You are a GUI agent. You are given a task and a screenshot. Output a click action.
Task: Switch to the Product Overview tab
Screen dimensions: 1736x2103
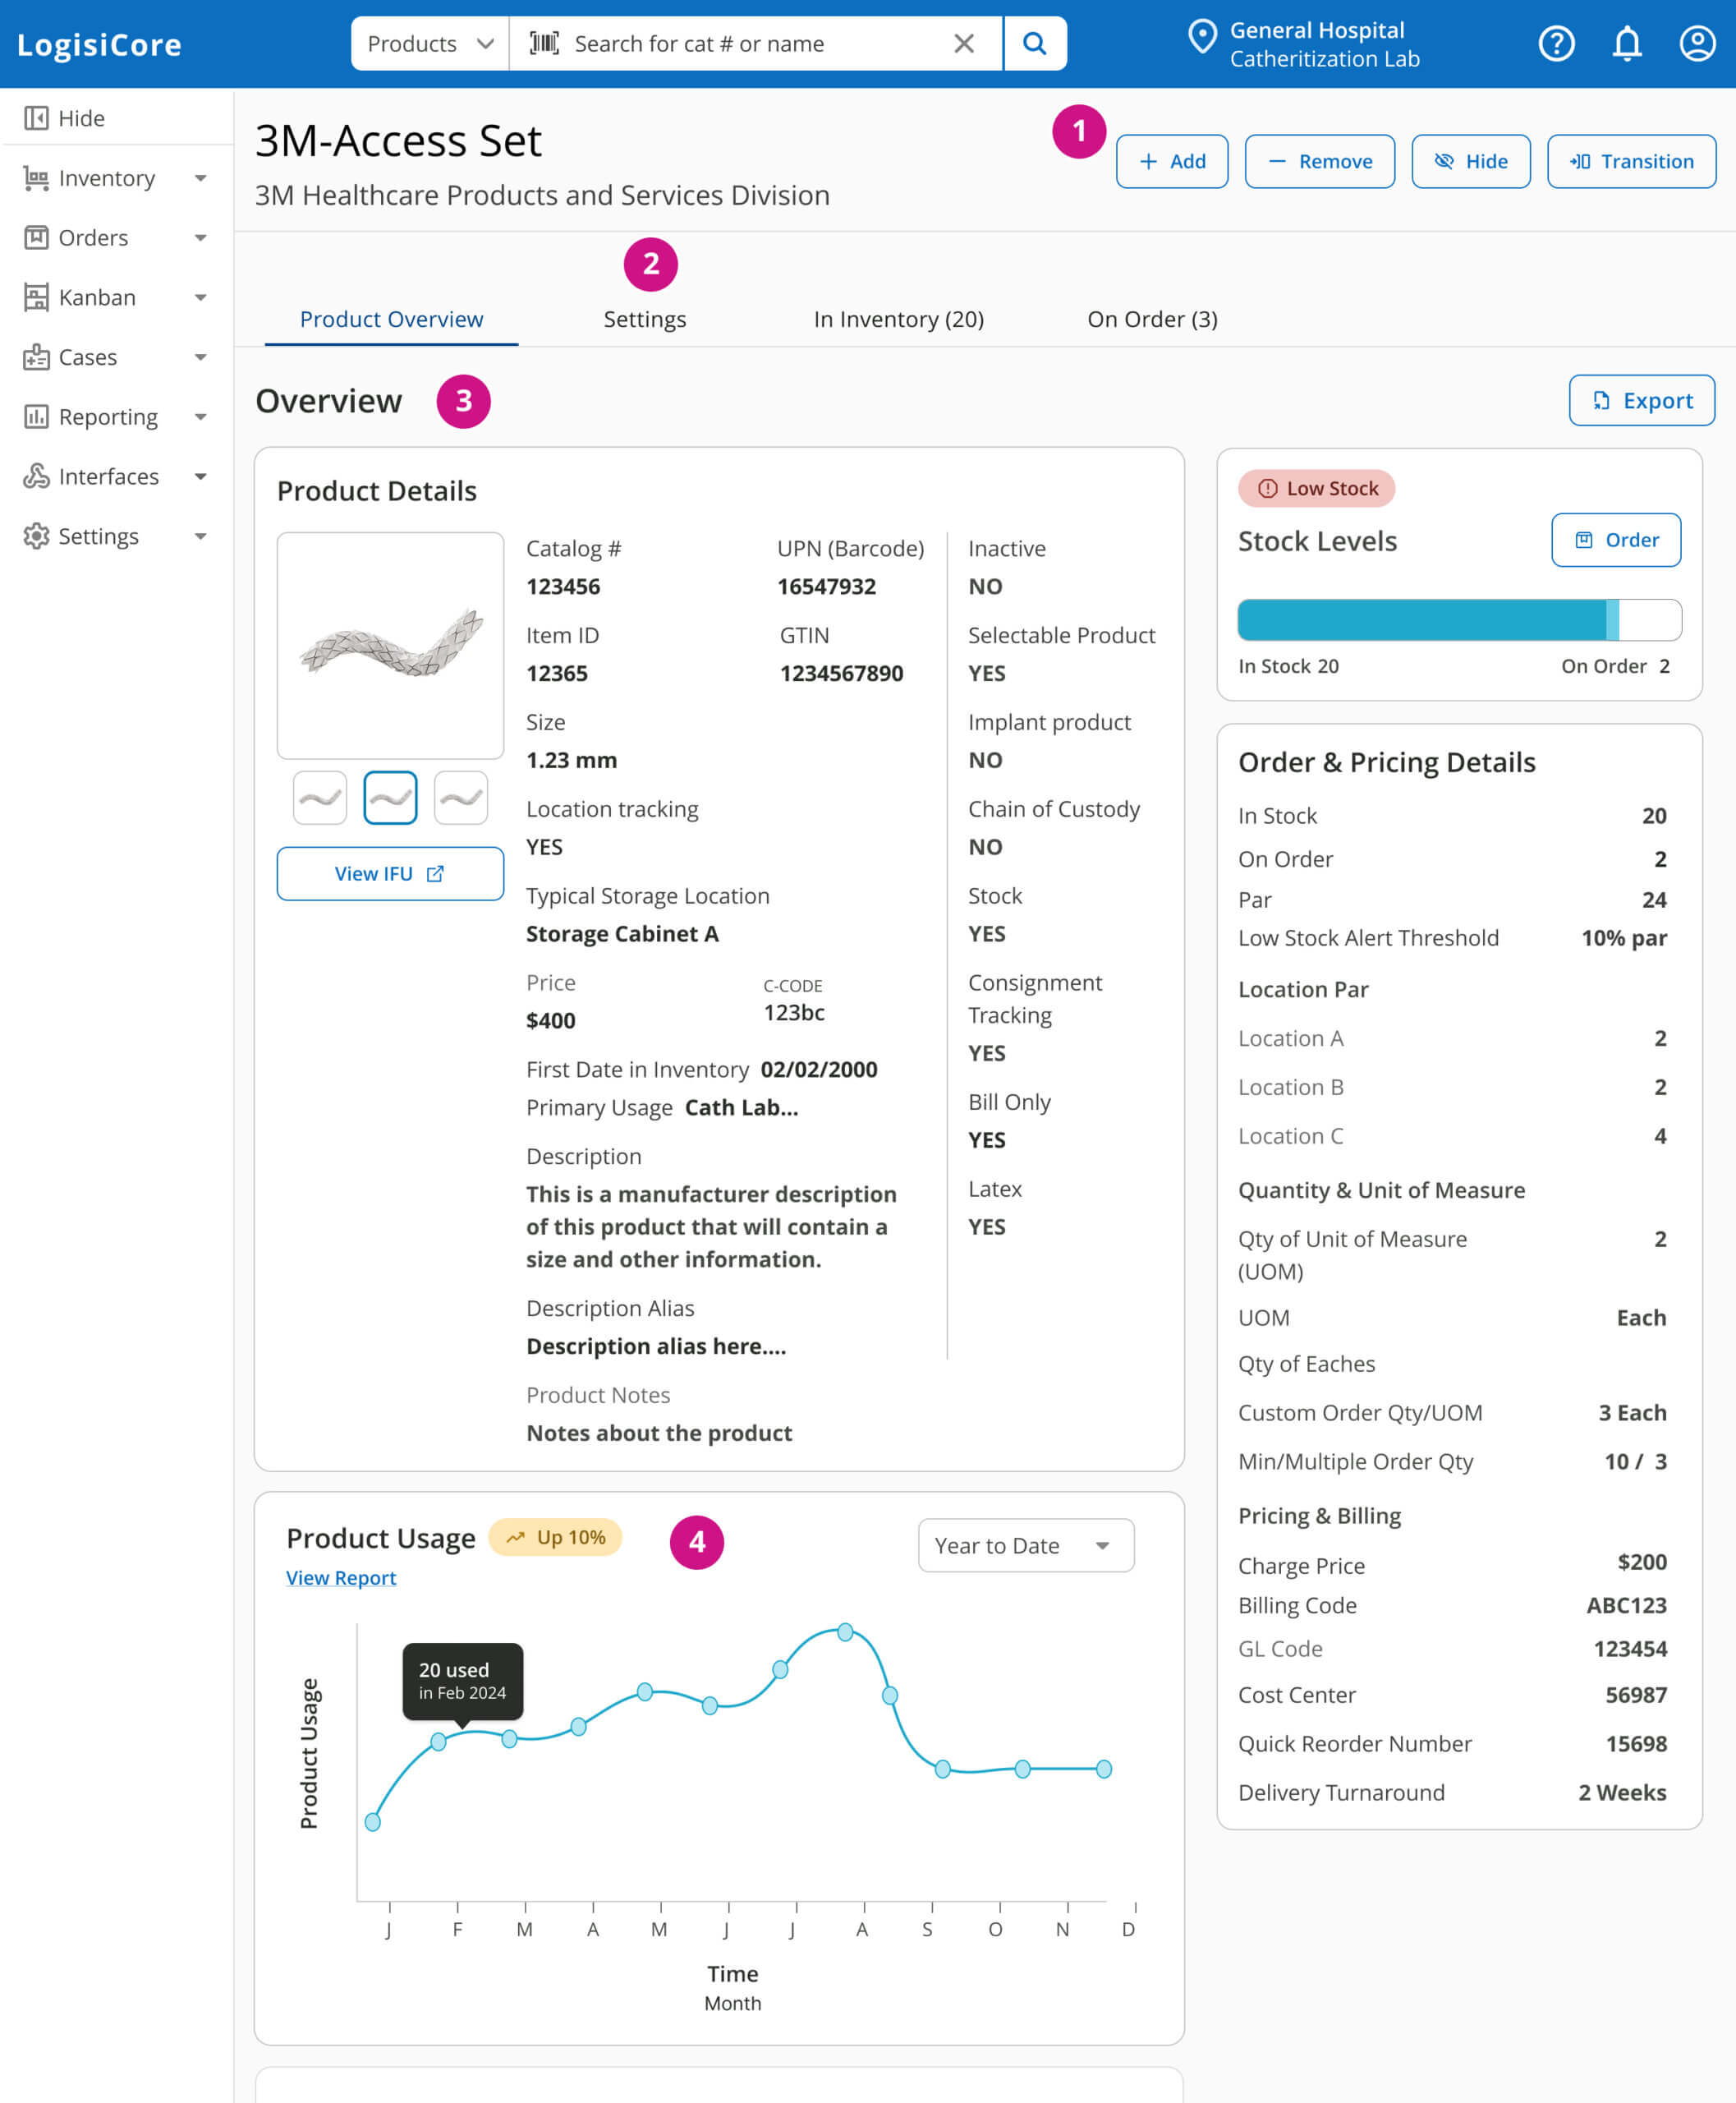click(391, 320)
